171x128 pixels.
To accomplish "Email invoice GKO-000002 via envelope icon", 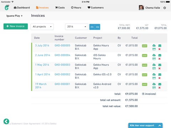I will pyautogui.click(x=160, y=74).
